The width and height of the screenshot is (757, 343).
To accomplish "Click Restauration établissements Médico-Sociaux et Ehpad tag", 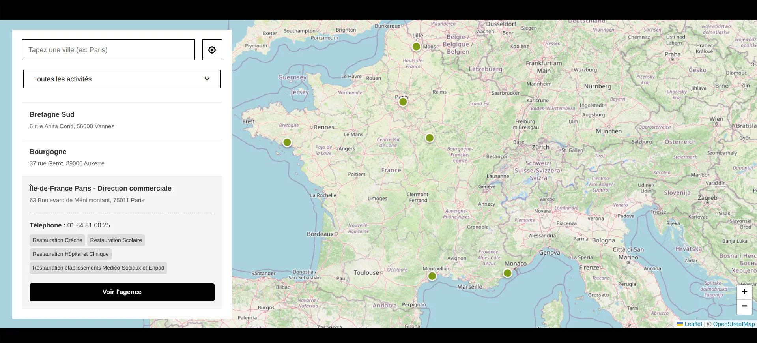I will (x=98, y=268).
